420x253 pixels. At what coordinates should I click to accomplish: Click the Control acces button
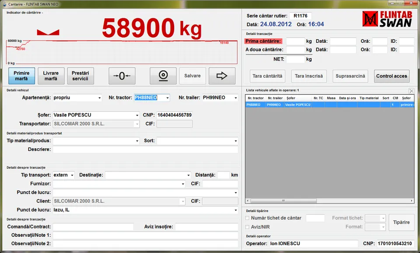pyautogui.click(x=392, y=76)
